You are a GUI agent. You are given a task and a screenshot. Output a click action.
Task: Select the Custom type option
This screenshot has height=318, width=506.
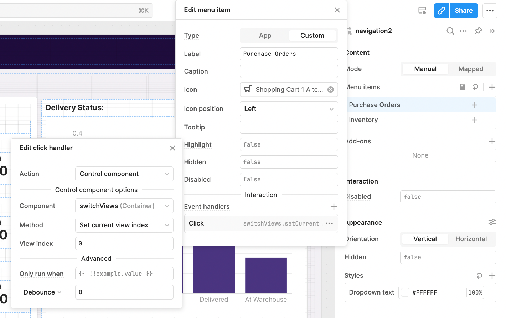coord(312,36)
